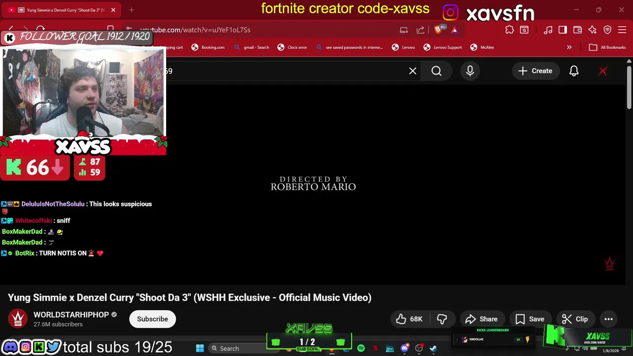The image size is (633, 356).
Task: Toggle the browser sidebar panel
Action: [563, 30]
